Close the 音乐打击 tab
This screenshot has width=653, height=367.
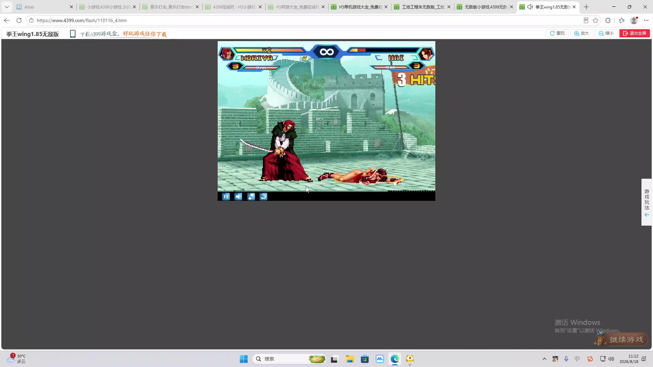[x=197, y=7]
